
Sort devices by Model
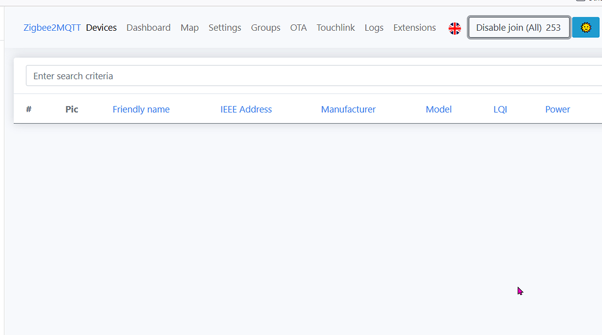[x=439, y=109]
